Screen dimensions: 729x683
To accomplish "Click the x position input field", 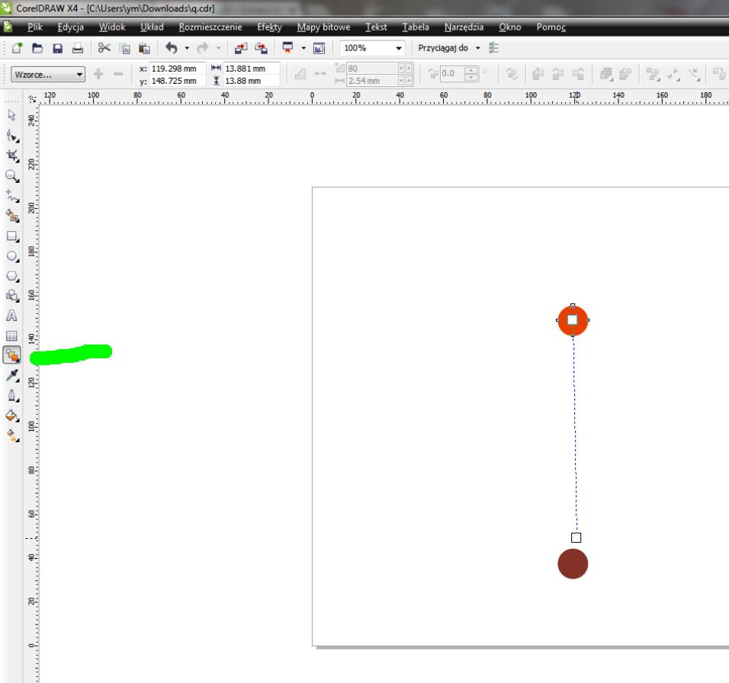I will pos(174,69).
